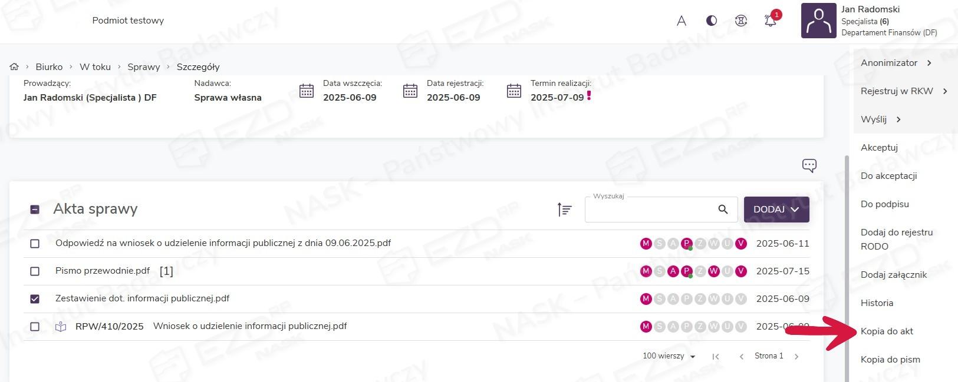Choose Historia in the side menu
The width and height of the screenshot is (958, 382).
[x=877, y=303]
